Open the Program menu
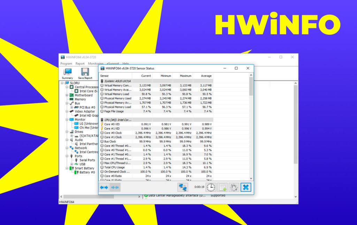 click(66, 63)
